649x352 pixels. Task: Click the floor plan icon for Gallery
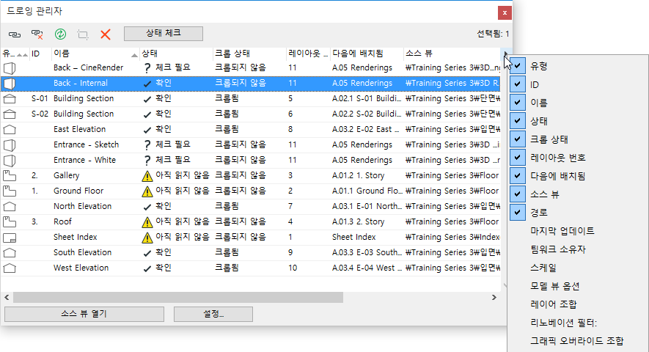click(x=10, y=175)
